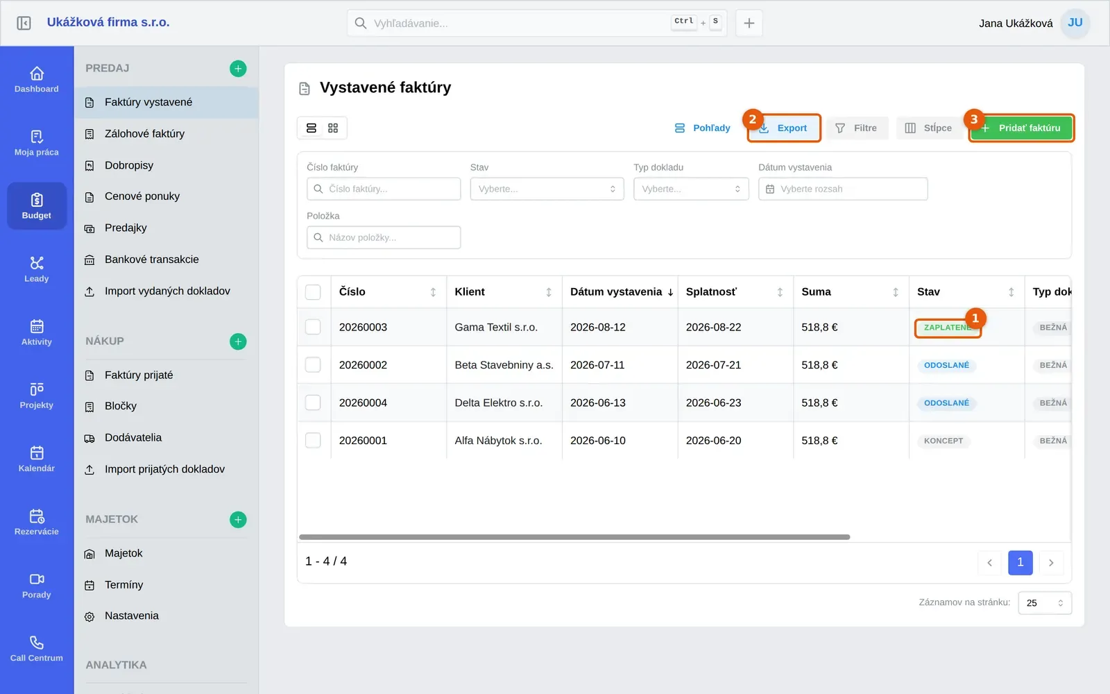Add new item in PREDAJ section
Image resolution: width=1110 pixels, height=694 pixels.
(x=238, y=69)
